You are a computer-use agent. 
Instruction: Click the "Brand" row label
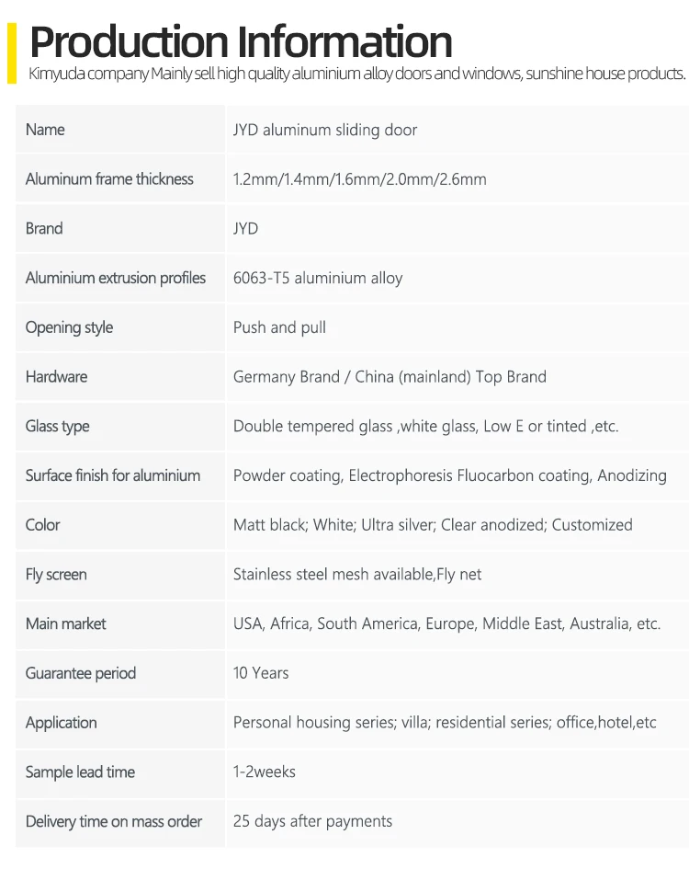tap(44, 229)
